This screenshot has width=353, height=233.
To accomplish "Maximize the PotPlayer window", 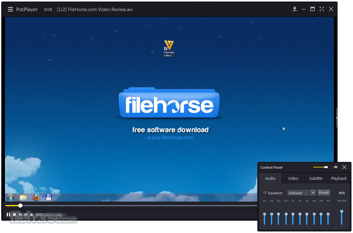I will 313,9.
